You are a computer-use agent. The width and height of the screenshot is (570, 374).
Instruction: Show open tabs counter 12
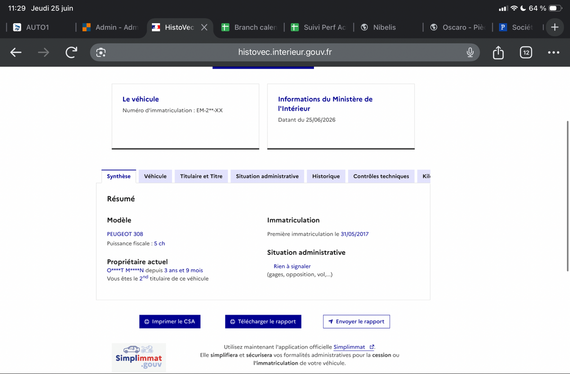click(526, 52)
